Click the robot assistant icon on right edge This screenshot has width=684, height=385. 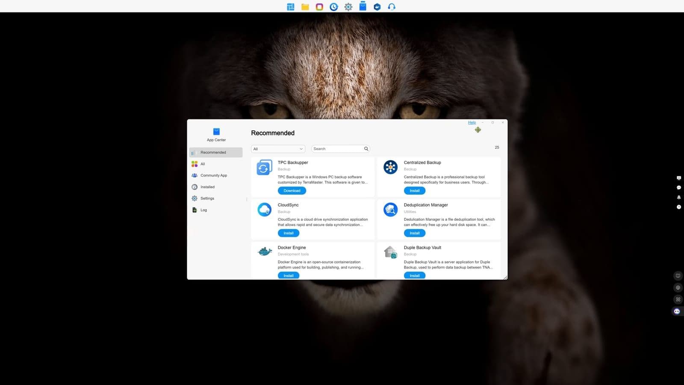point(677,311)
